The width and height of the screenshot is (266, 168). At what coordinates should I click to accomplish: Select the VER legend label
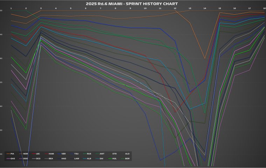pos(63,154)
